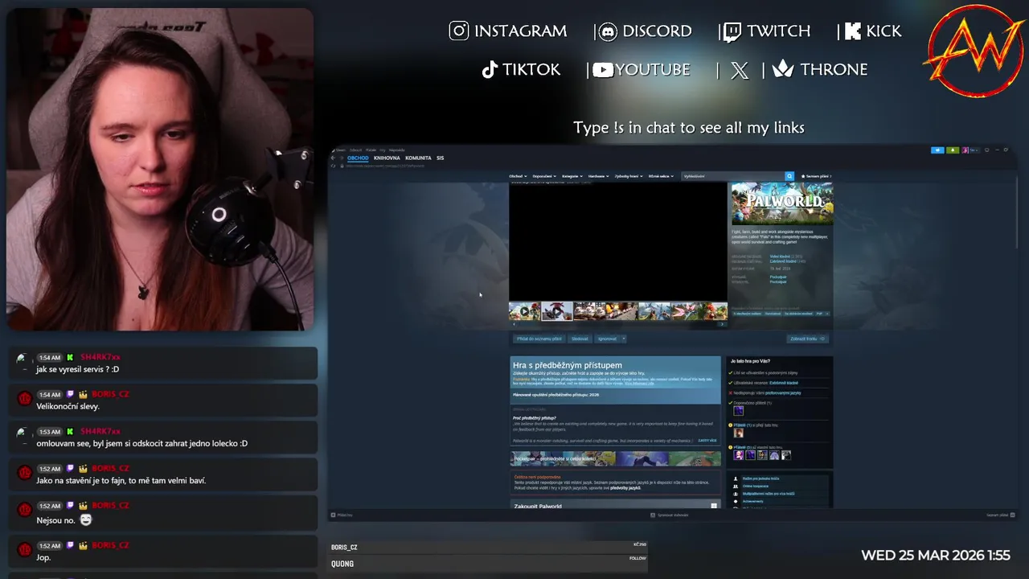Click the queue arrow icon in Zobrazit frontu
The height and width of the screenshot is (579, 1029).
822,339
